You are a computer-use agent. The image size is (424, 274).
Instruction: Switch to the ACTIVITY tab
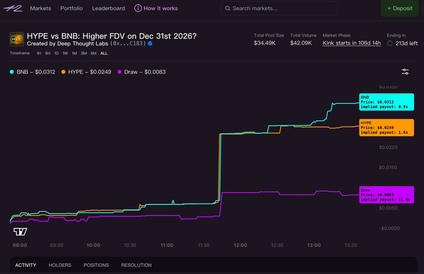tap(26, 265)
